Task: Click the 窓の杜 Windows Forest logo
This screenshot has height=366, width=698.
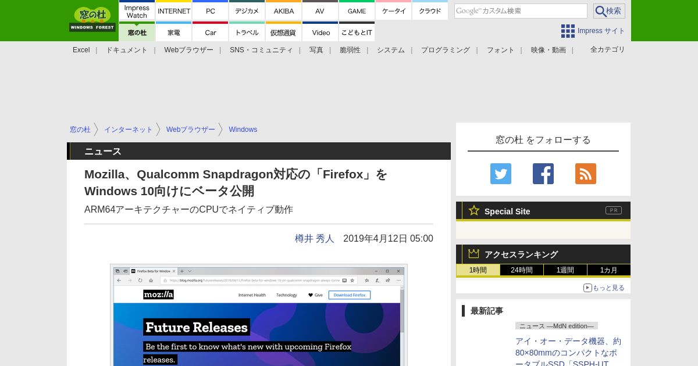Action: pos(92,19)
